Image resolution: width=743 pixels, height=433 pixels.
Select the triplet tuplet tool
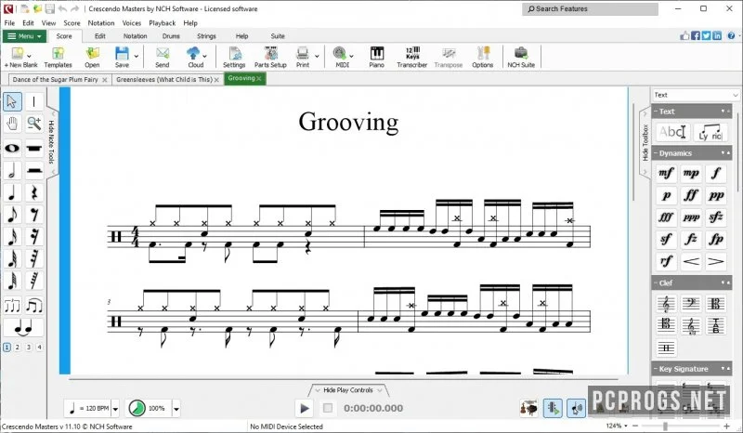(12, 306)
